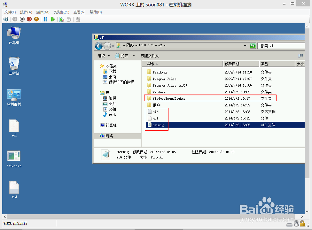
Task: Select the sid file on desktop
Action: tap(14, 190)
